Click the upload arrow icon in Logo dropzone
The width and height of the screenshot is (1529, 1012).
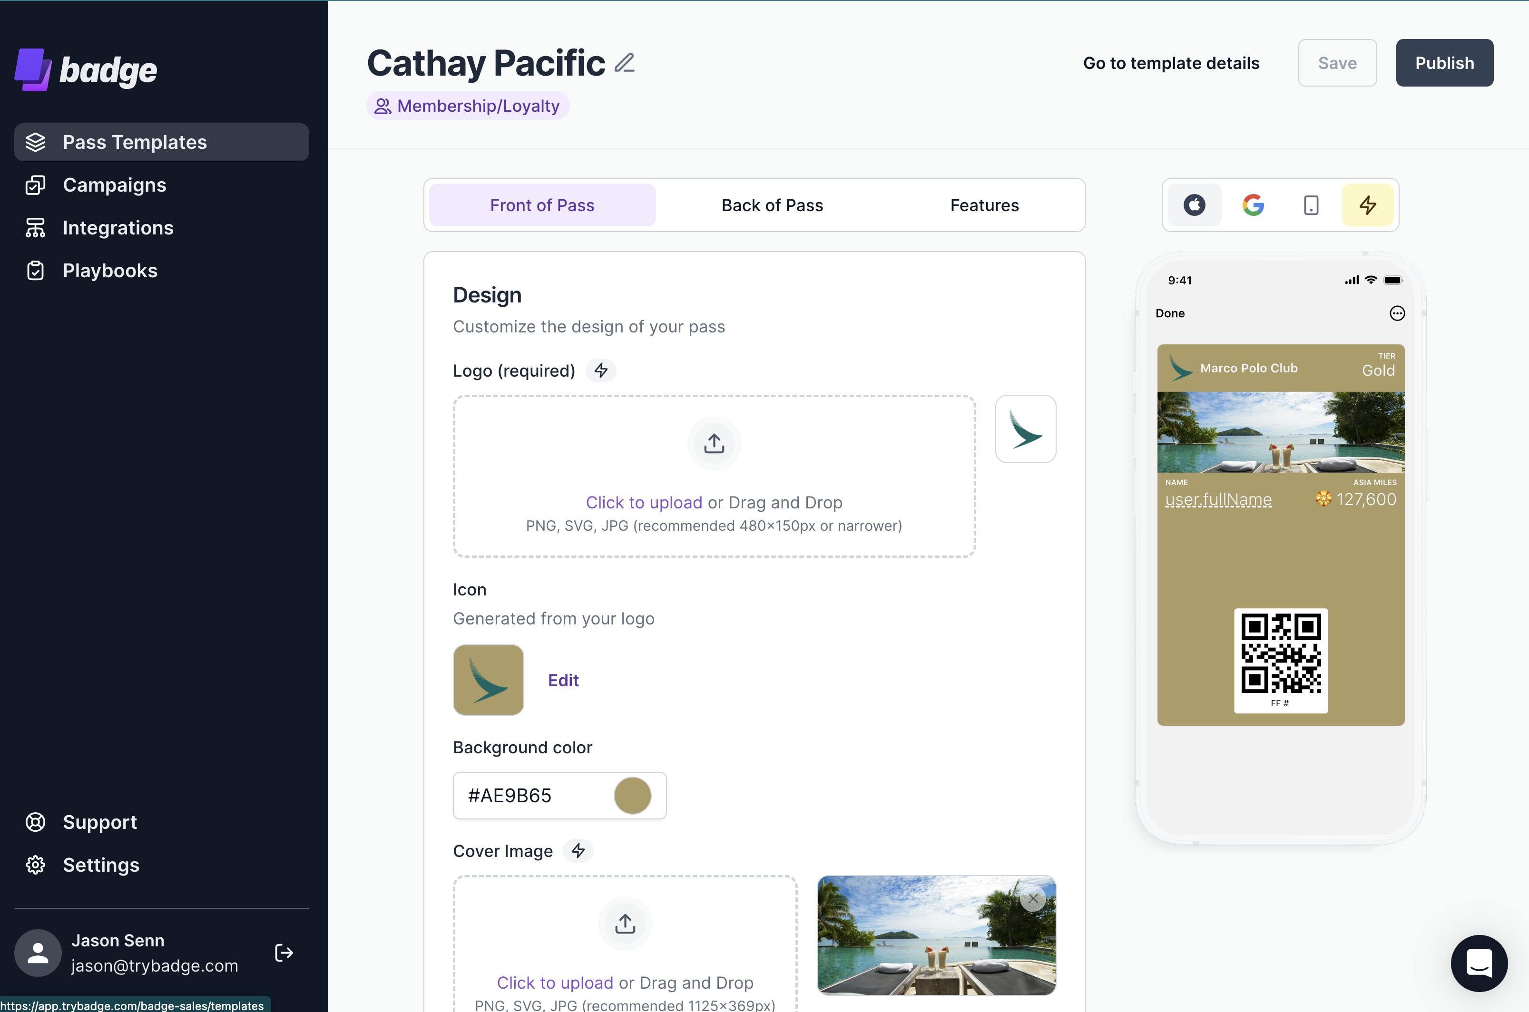tap(714, 443)
